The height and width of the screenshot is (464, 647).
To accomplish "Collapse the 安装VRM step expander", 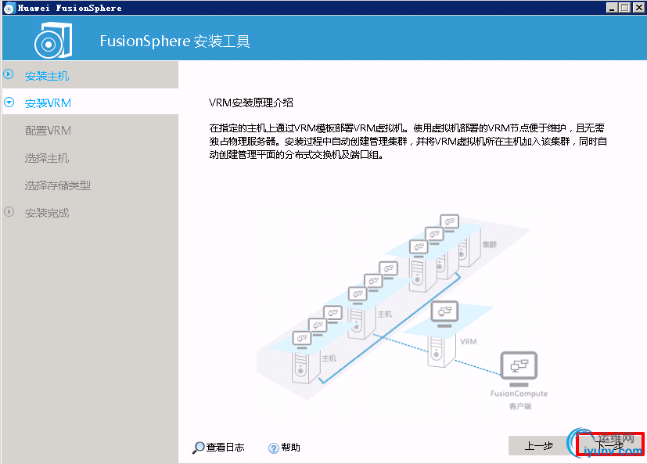I will [9, 102].
